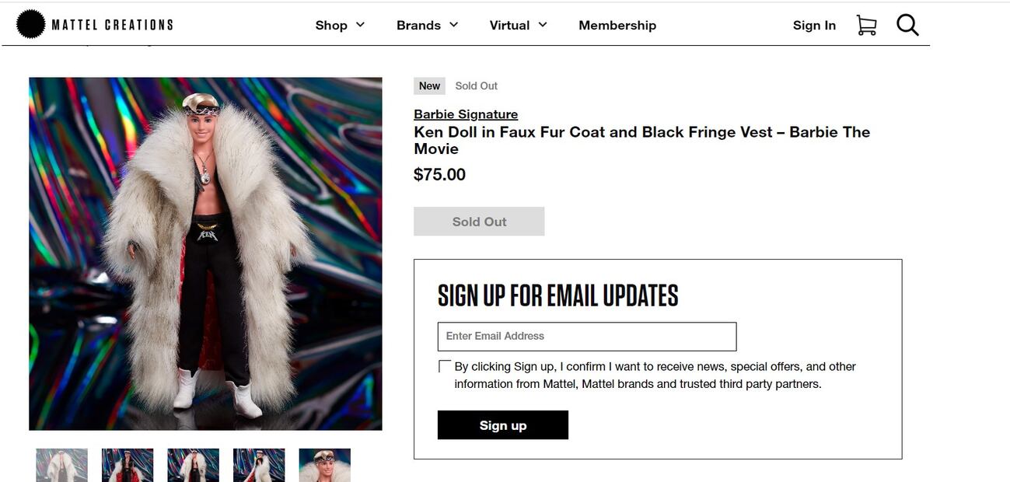
Task: Select the fifth product thumbnail
Action: 324,465
